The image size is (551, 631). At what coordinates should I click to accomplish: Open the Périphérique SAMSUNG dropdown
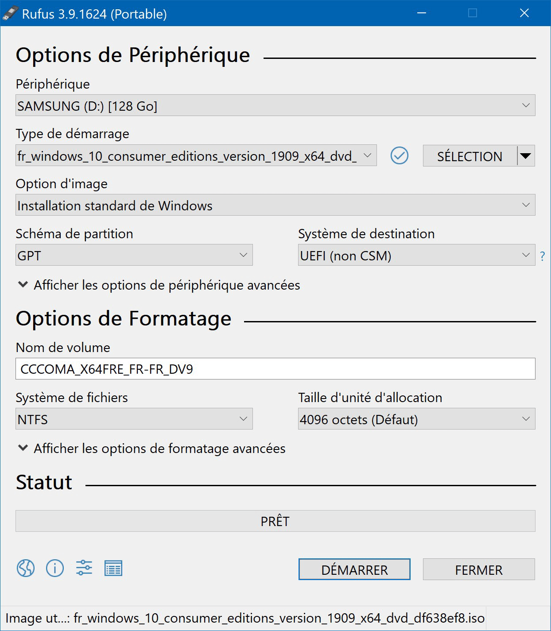[x=275, y=106]
